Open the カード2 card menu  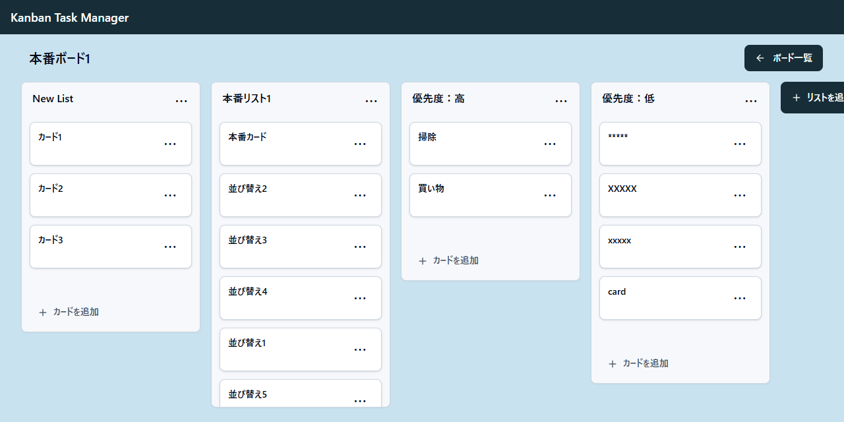(x=170, y=195)
